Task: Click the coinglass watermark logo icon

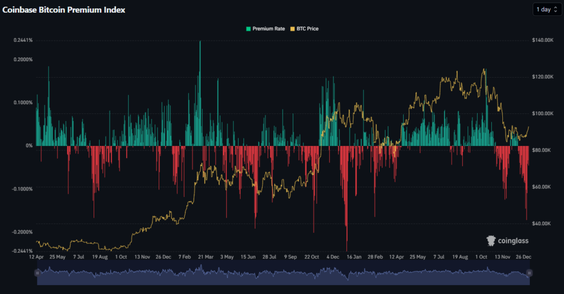Action: tap(491, 241)
